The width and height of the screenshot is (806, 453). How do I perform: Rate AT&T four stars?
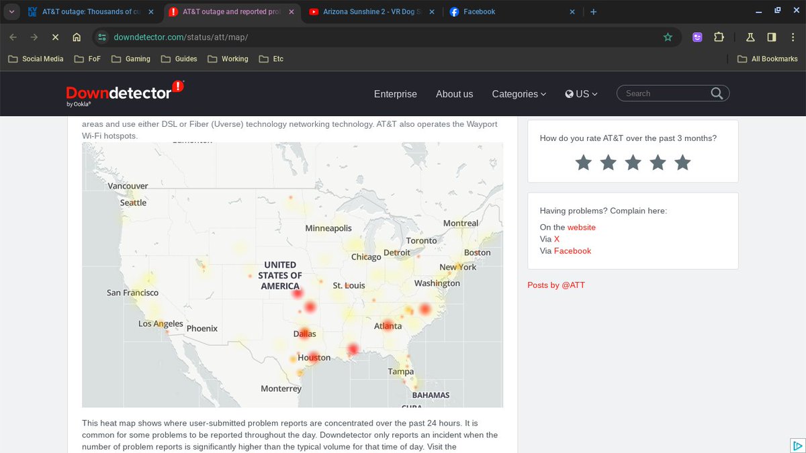tap(658, 162)
